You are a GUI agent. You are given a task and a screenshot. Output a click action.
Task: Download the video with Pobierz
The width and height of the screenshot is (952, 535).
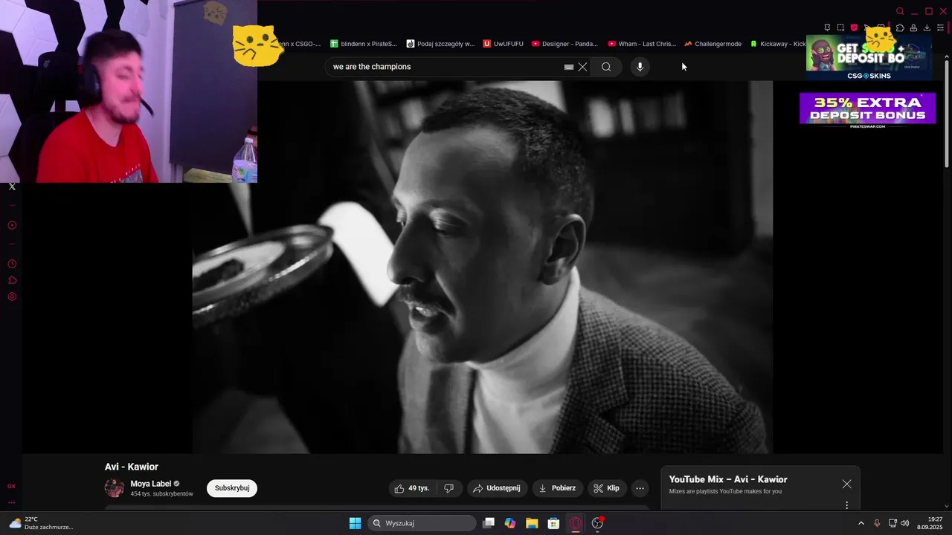[557, 488]
